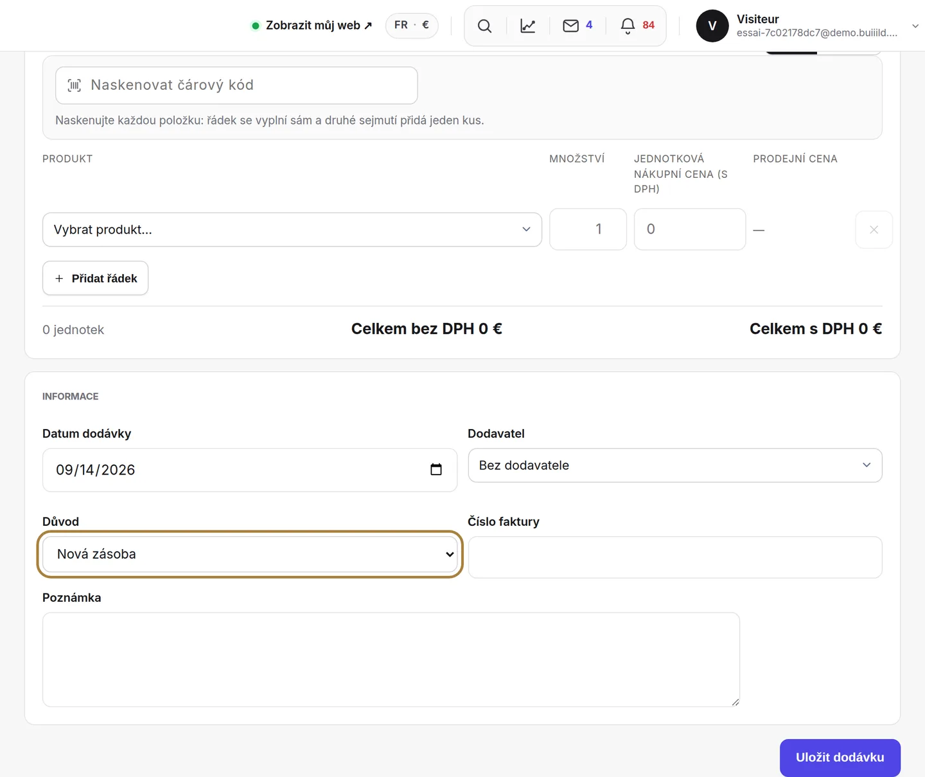Click the messages count 4
925x777 pixels.
click(589, 25)
